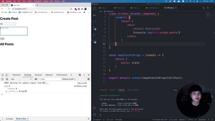Click the DevTools inspect element icon
The image size is (215, 121).
pyautogui.click(x=3, y=75)
